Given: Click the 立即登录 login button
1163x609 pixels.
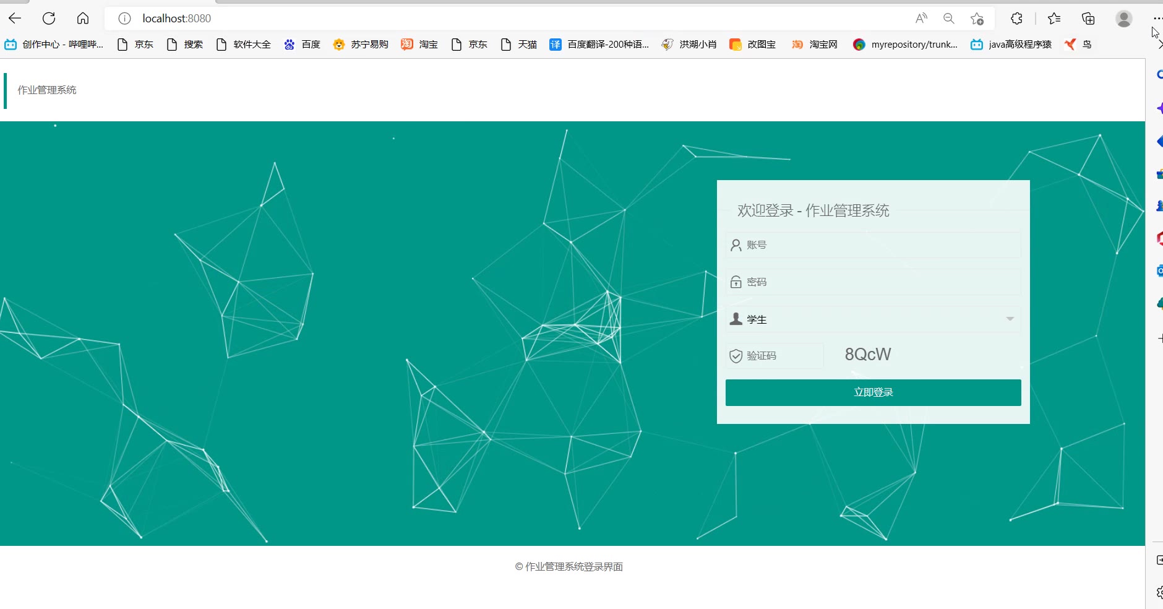Looking at the screenshot, I should (x=873, y=392).
